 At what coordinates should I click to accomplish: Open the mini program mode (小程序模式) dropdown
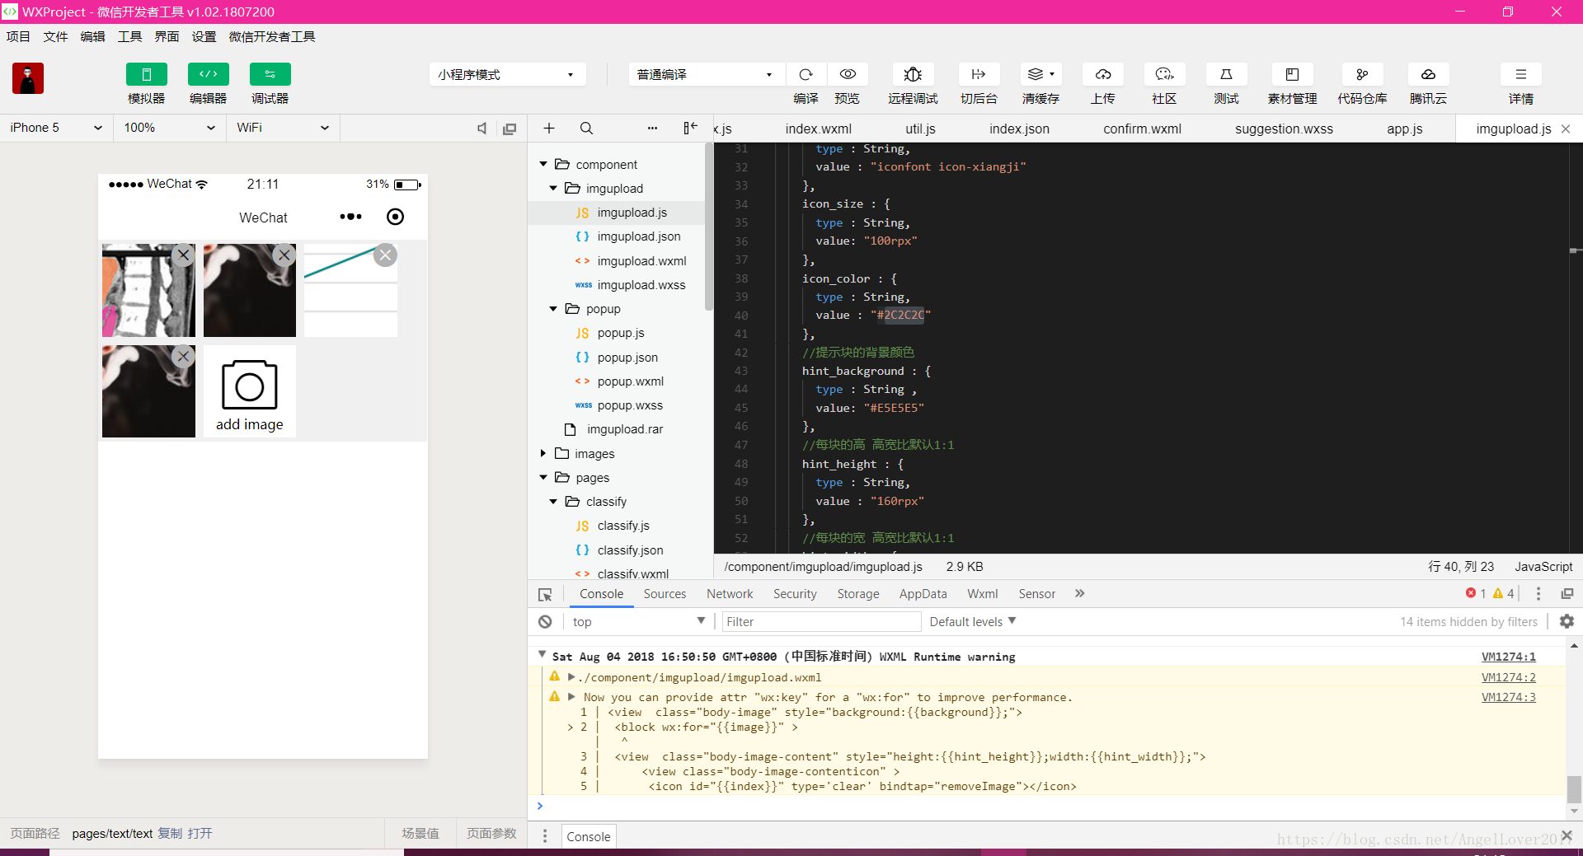(x=507, y=74)
